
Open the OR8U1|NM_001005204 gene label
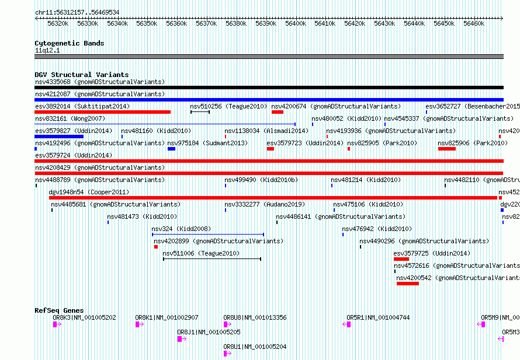255,347
